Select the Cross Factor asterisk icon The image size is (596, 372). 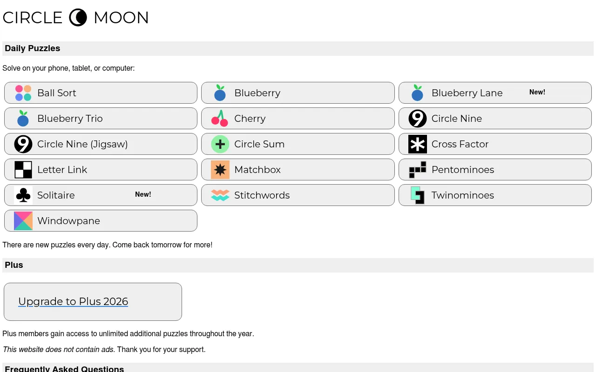(417, 144)
